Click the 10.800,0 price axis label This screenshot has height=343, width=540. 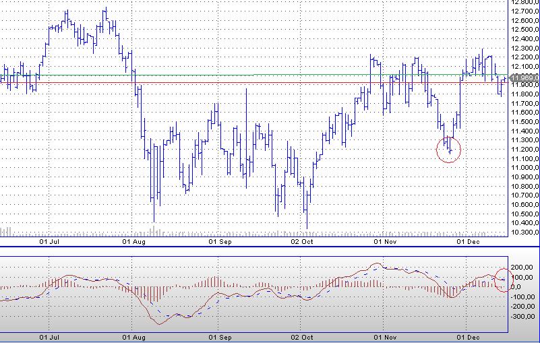coord(525,186)
